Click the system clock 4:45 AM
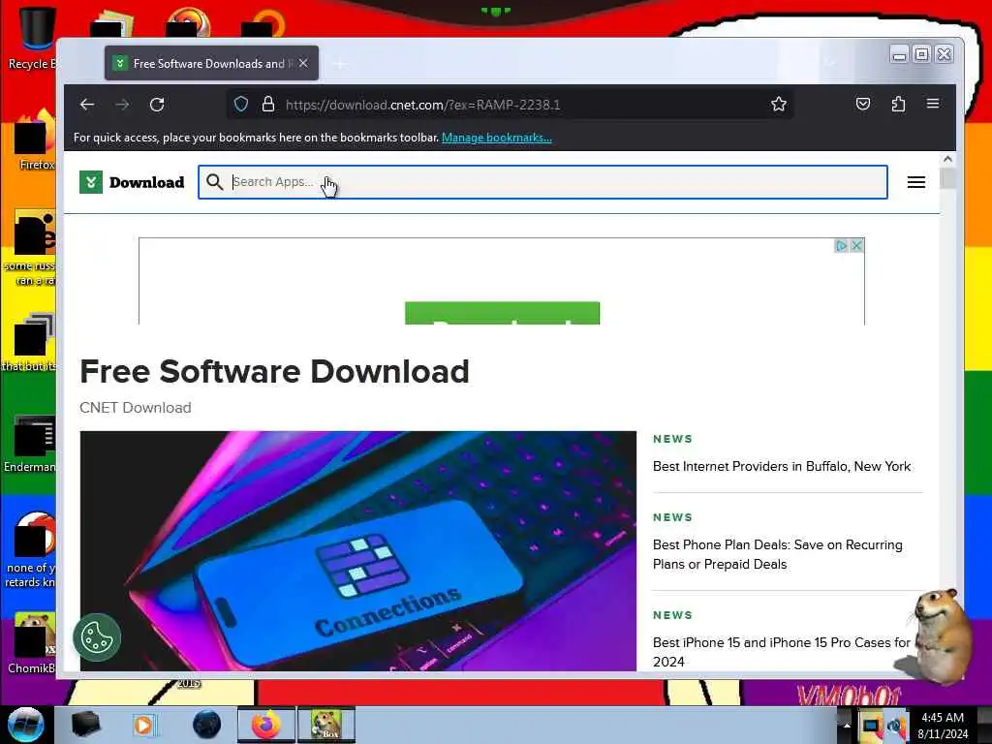The image size is (992, 744). [943, 726]
